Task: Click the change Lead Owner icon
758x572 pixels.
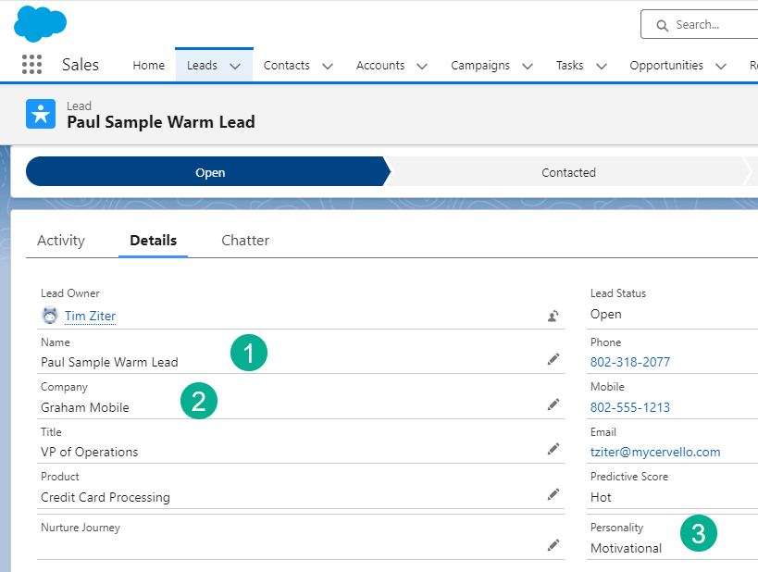Action: 553,316
